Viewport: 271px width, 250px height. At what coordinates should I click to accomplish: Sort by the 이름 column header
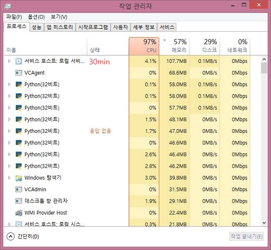tap(45, 46)
